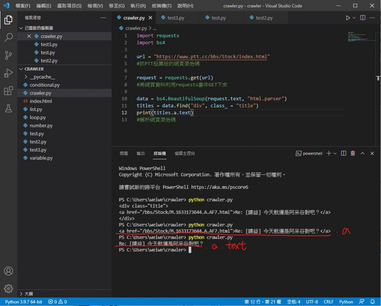Collapse the Open Editors section
381x306 pixels.
point(21,28)
